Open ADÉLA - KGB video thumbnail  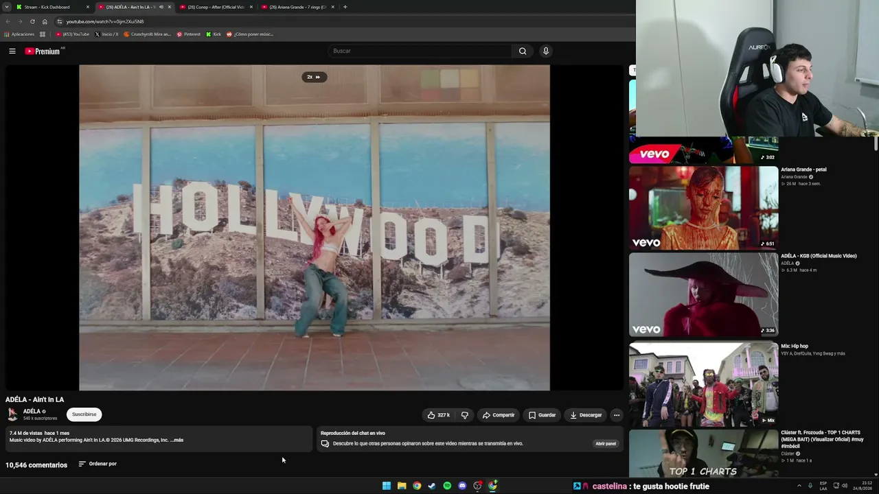click(704, 295)
